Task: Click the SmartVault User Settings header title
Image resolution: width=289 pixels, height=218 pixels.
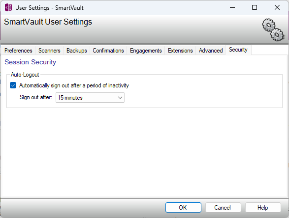Action: point(48,22)
